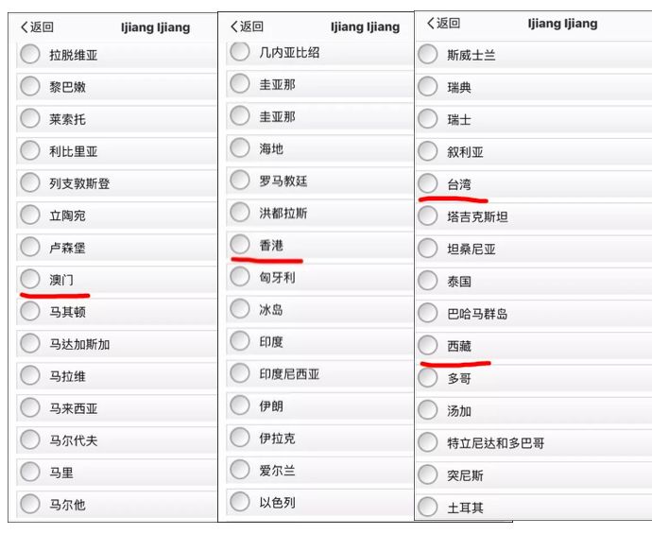Select the 罗马教廷 radio button

[240, 181]
